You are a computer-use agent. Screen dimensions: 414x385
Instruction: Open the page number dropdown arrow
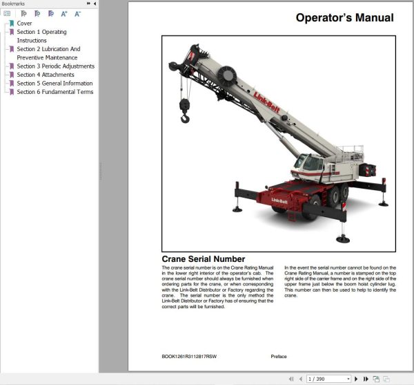[x=348, y=379]
